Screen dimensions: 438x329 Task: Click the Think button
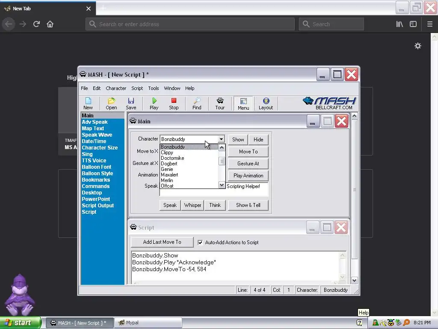pyautogui.click(x=215, y=205)
